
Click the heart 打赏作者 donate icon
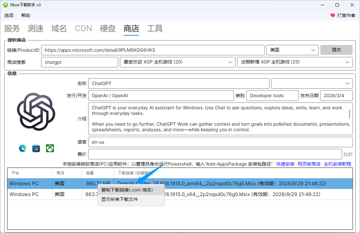(333, 15)
